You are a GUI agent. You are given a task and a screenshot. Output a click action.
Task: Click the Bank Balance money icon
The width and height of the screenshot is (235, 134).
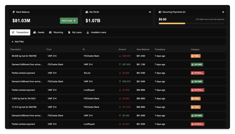tap(14, 12)
